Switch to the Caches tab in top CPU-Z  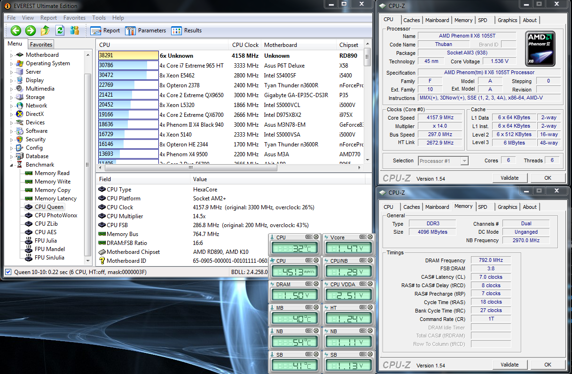pyautogui.click(x=411, y=20)
